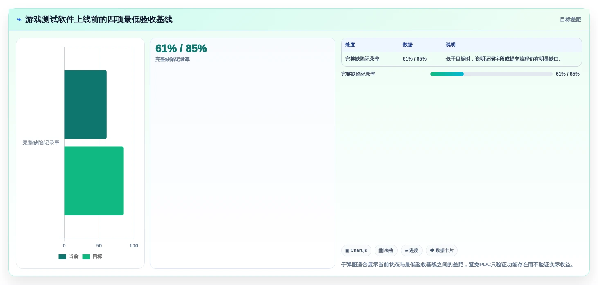The width and height of the screenshot is (598, 285).
Task: Click the 完整缺陷记录率 chart axis label
Action: [41, 143]
